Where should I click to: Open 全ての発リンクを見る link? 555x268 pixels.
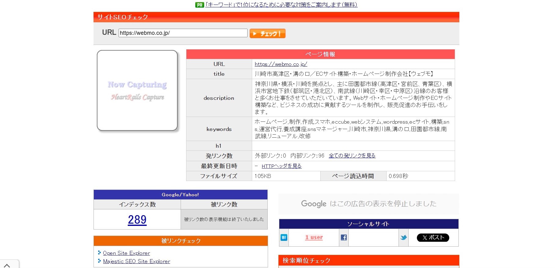pyautogui.click(x=352, y=156)
